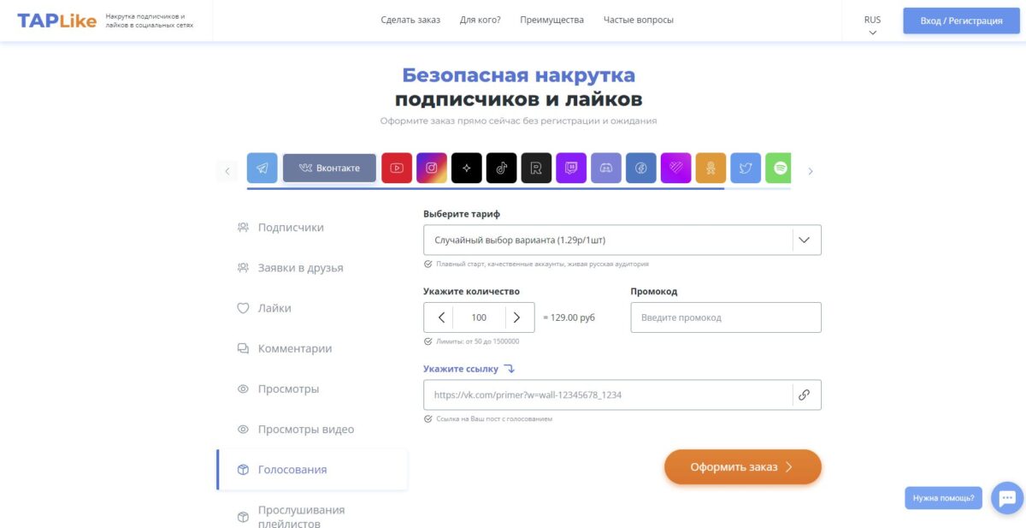The width and height of the screenshot is (1026, 528).
Task: Click the Оформите заказ прямо сейчас subtitle
Action: pos(518,121)
